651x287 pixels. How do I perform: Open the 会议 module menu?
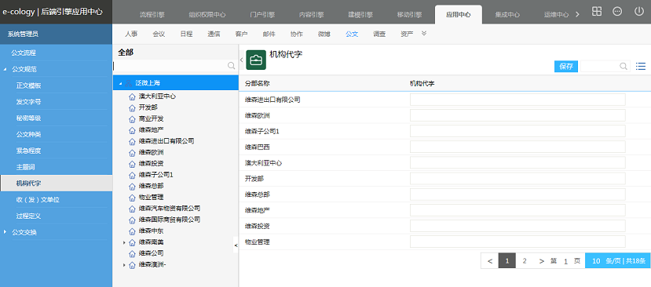159,34
